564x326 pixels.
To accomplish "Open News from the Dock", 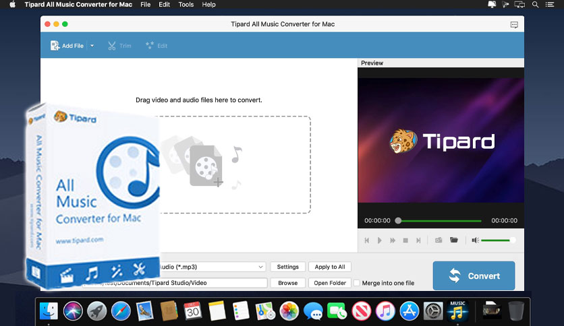I will click(361, 311).
